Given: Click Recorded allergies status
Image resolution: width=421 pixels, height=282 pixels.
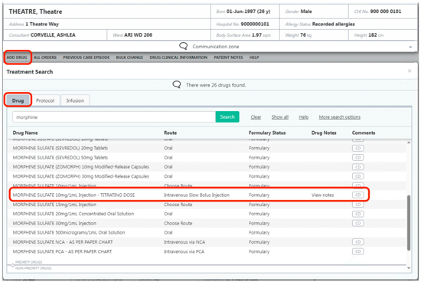Looking at the screenshot, I should (333, 25).
